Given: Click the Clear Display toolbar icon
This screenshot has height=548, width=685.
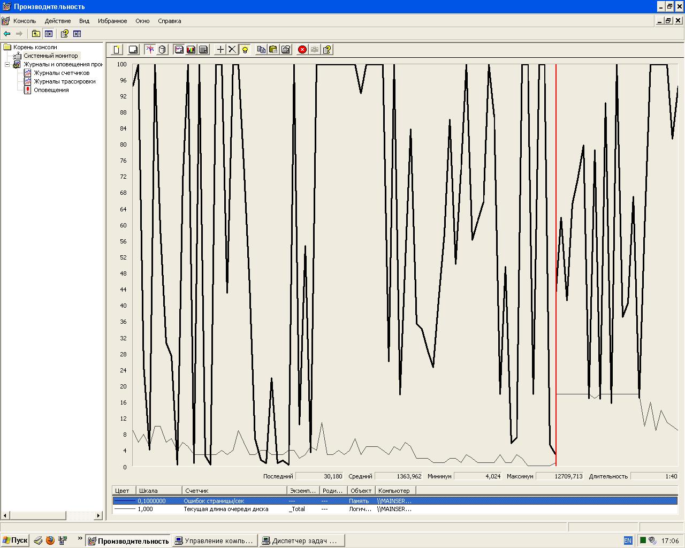Looking at the screenshot, I should [x=133, y=50].
